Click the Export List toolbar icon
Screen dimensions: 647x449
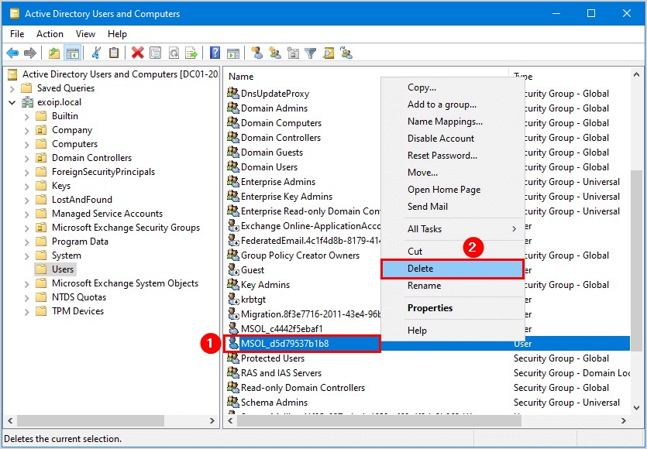click(x=191, y=53)
